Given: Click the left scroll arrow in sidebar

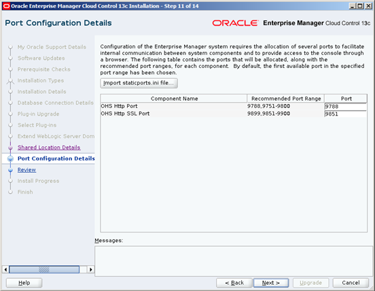Looking at the screenshot, I should click(5, 269).
